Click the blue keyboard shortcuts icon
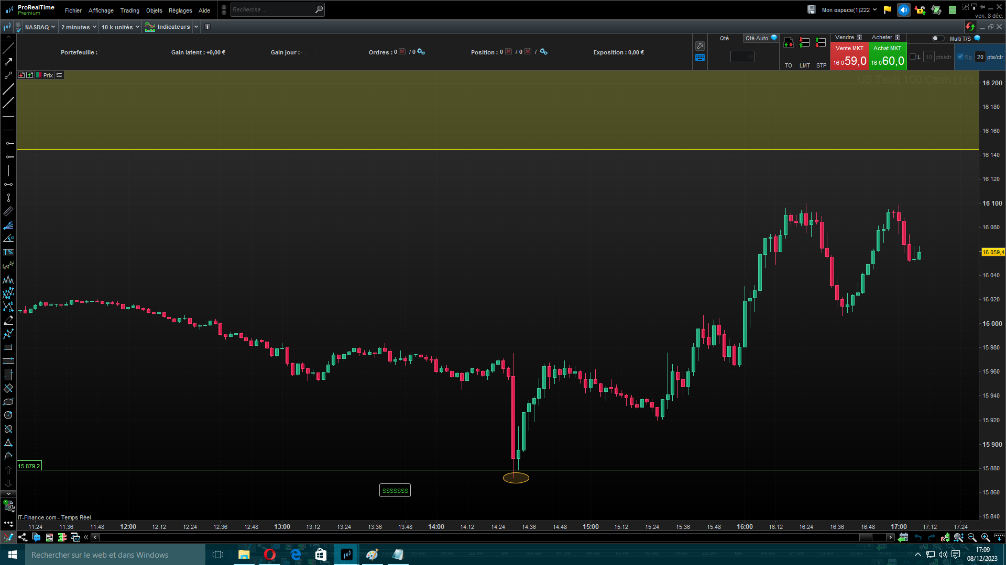 pyautogui.click(x=700, y=58)
